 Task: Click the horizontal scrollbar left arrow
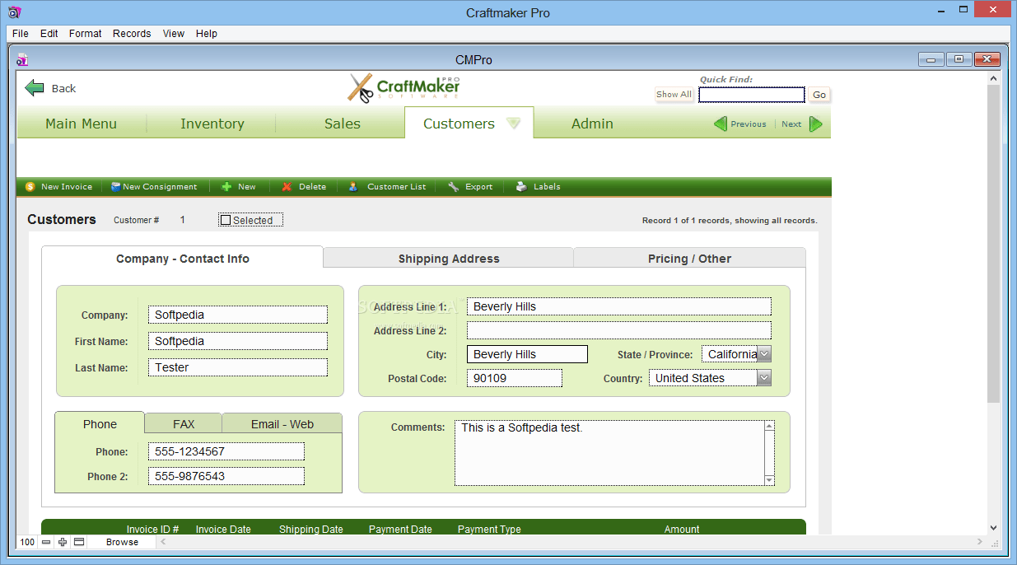click(162, 542)
